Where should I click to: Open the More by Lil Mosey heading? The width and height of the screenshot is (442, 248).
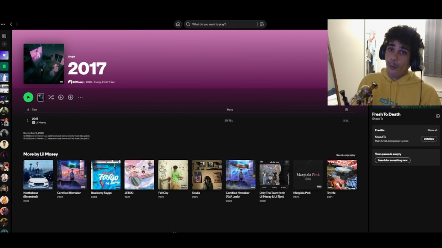(x=40, y=154)
